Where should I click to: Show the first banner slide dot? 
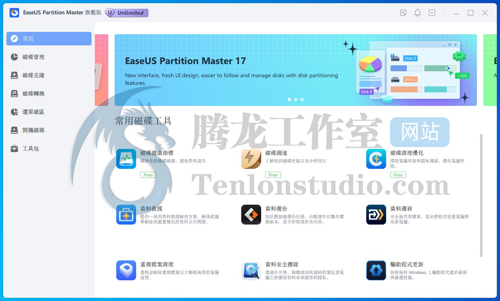(x=289, y=100)
